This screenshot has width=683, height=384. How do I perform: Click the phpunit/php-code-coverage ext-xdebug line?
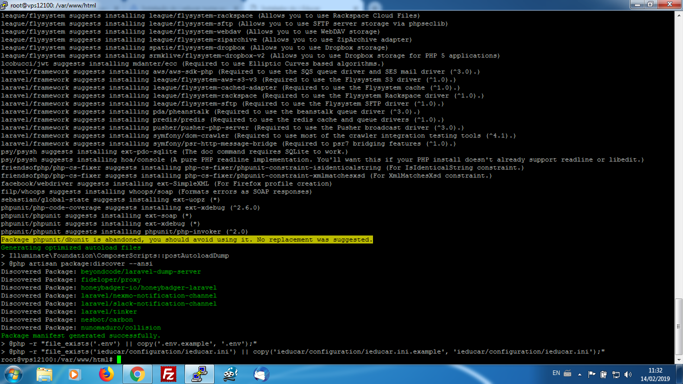tap(131, 207)
